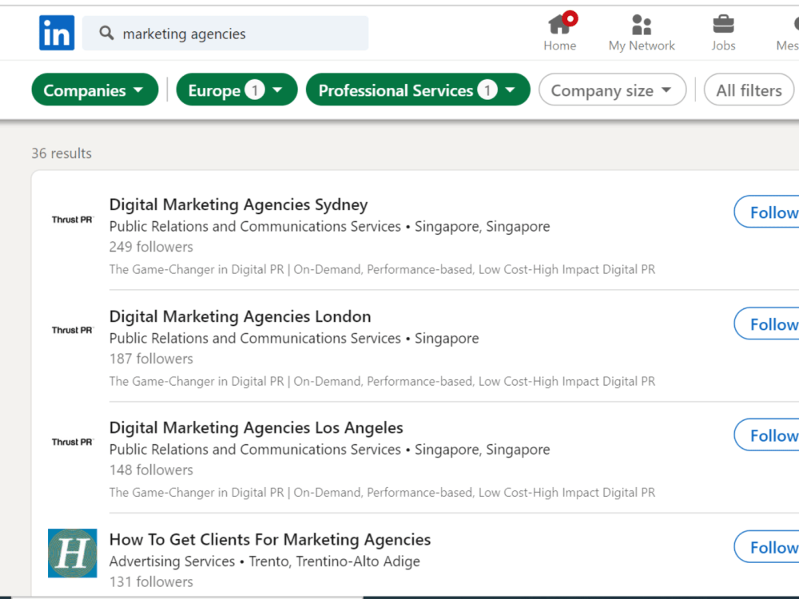This screenshot has height=599, width=799.
Task: Open the Company size dropdown
Action: tap(613, 89)
